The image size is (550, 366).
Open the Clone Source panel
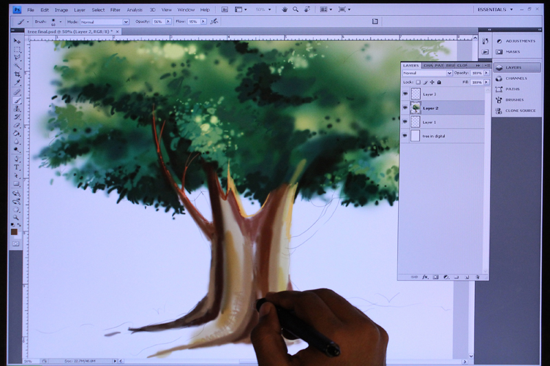(x=517, y=111)
